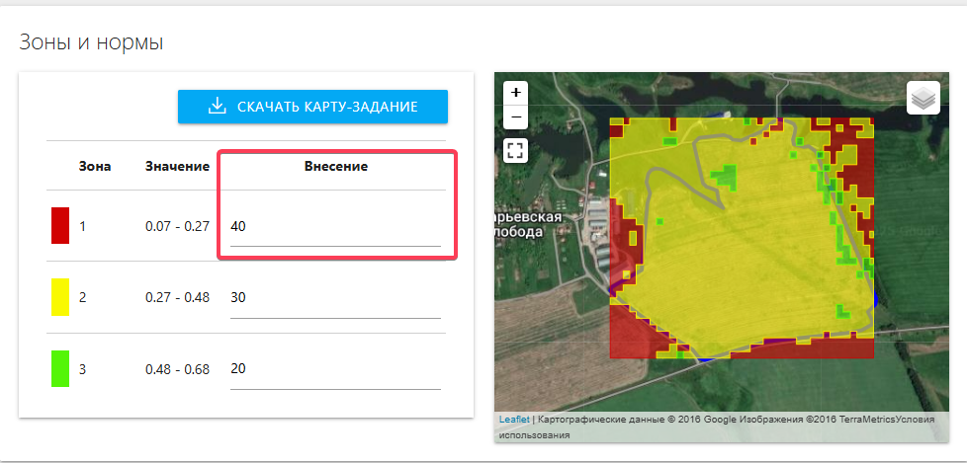Focus the zone 3 input showing 20
Screen dimensions: 967x463
coord(334,368)
